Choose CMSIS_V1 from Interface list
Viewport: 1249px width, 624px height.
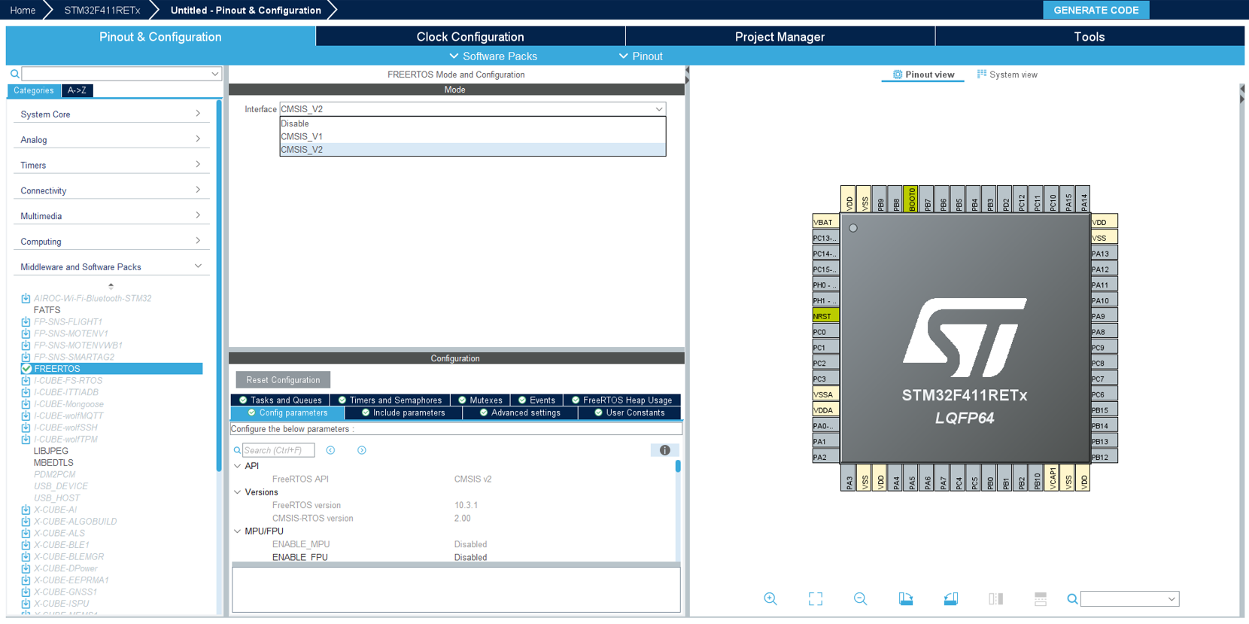point(473,136)
